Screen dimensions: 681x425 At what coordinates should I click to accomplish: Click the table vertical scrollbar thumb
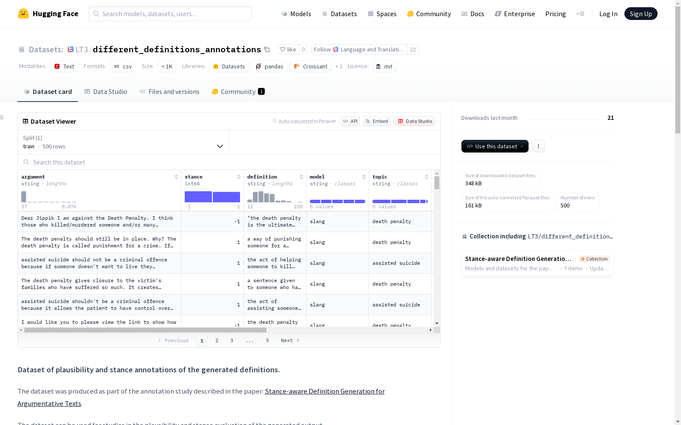tap(437, 183)
